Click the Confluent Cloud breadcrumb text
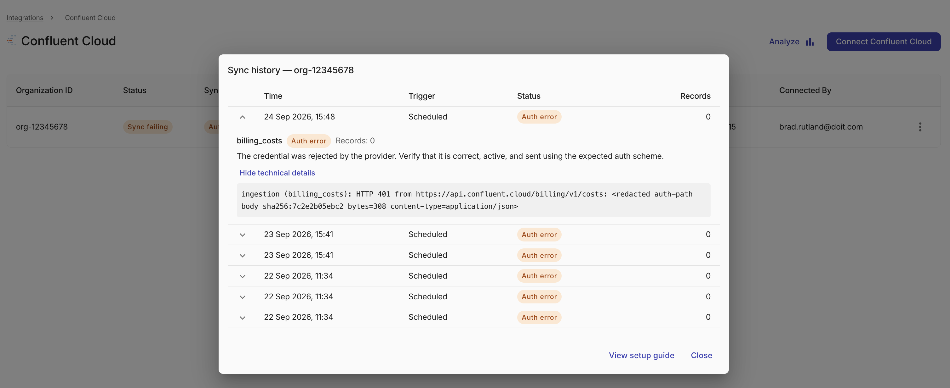 point(90,18)
